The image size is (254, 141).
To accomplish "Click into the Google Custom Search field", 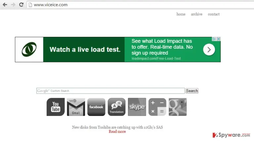I will pyautogui.click(x=110, y=91).
